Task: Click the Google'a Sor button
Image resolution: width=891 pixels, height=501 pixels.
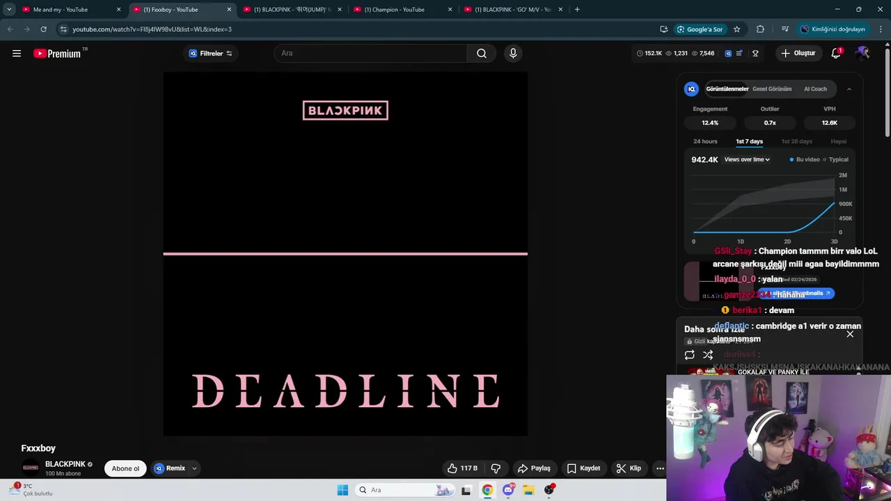Action: pyautogui.click(x=700, y=29)
